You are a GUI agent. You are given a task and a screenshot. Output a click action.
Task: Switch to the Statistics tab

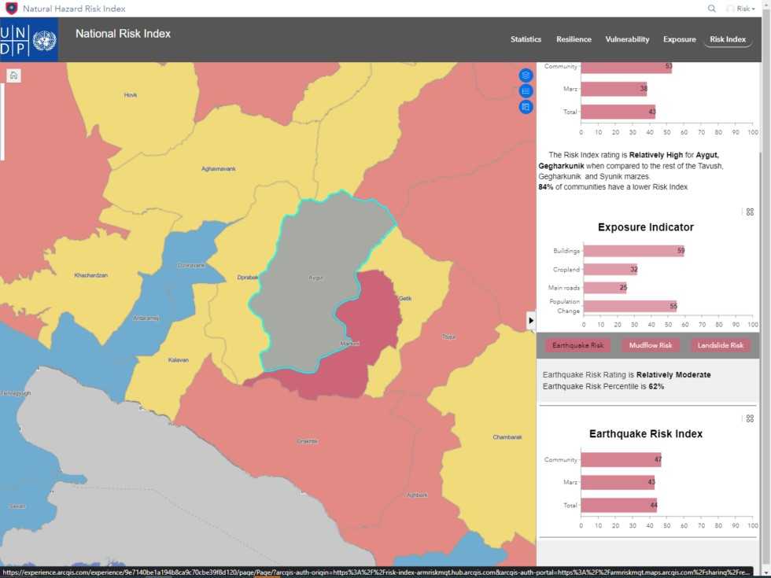click(526, 39)
